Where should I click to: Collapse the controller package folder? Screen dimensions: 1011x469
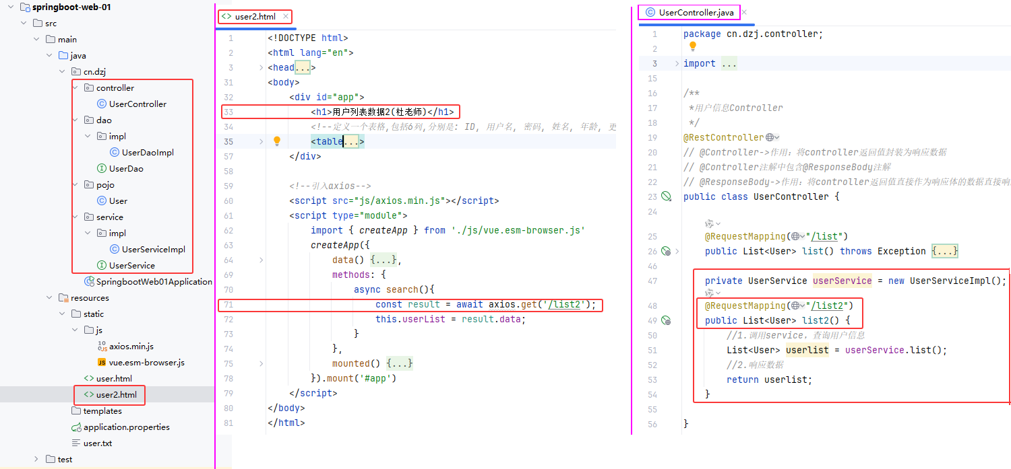(x=75, y=87)
